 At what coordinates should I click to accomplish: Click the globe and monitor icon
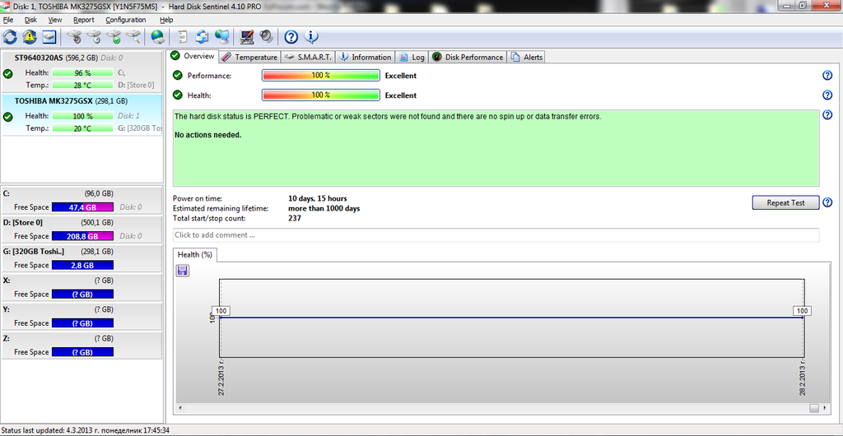click(x=222, y=37)
